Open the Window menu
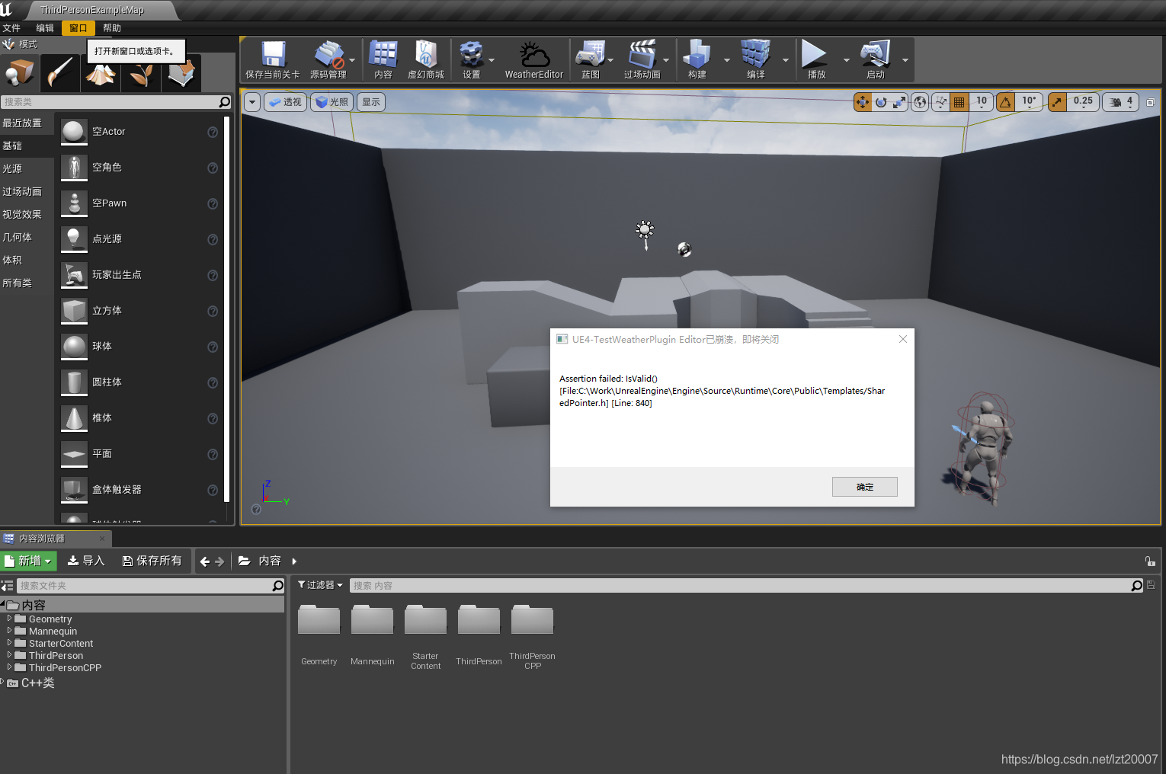 click(78, 28)
